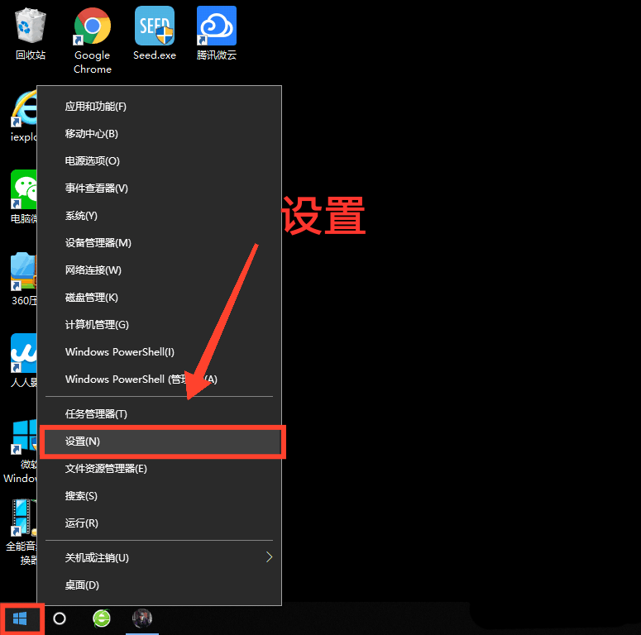Click the Windows Start button

20,618
